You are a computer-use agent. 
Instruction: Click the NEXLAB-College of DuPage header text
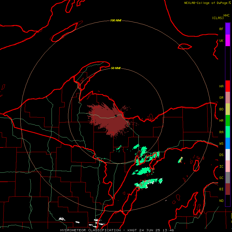(206, 3)
